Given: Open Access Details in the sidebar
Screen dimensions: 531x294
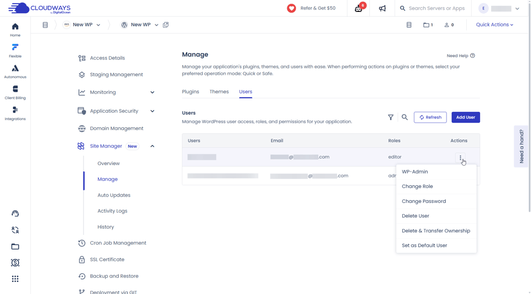Looking at the screenshot, I should pyautogui.click(x=107, y=58).
